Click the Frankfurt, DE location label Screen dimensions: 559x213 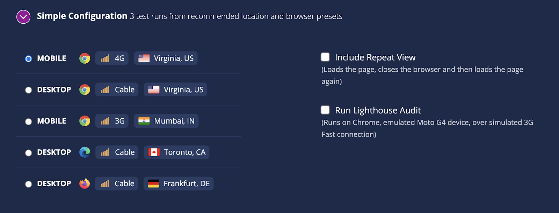tap(187, 183)
